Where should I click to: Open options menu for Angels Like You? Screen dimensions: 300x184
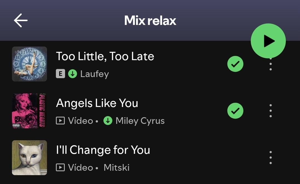[271, 111]
